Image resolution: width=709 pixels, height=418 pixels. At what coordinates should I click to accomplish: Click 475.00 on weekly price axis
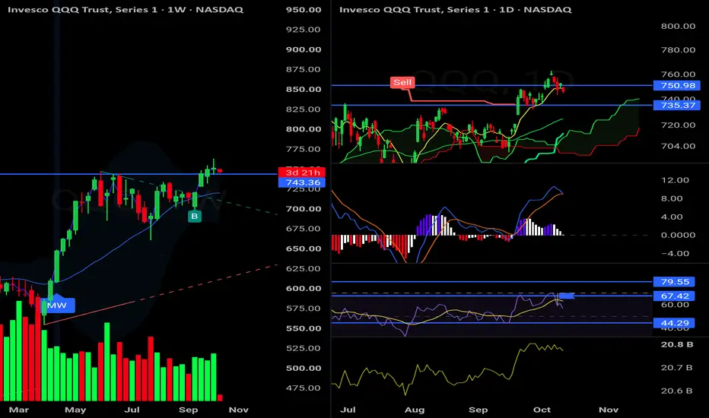point(304,388)
